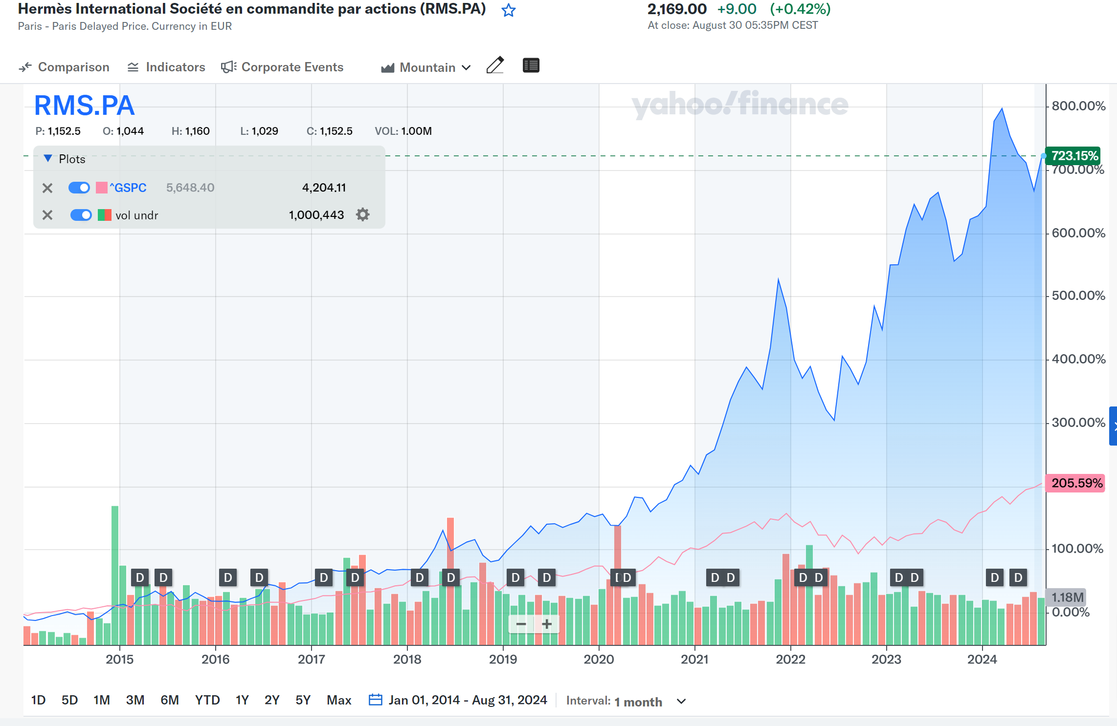Toggle ^GSPC plot visibility switch
Viewport: 1117px width, 726px height.
[79, 188]
